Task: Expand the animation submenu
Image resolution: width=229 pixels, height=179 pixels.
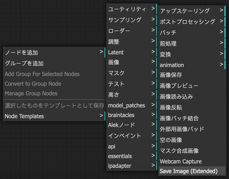Action: 192,65
